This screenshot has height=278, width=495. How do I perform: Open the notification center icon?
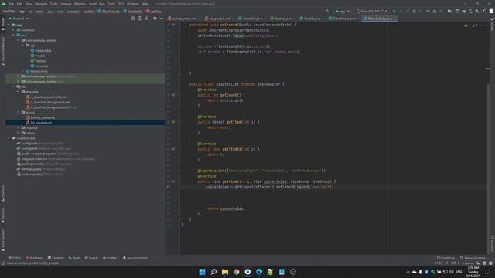tap(488, 272)
